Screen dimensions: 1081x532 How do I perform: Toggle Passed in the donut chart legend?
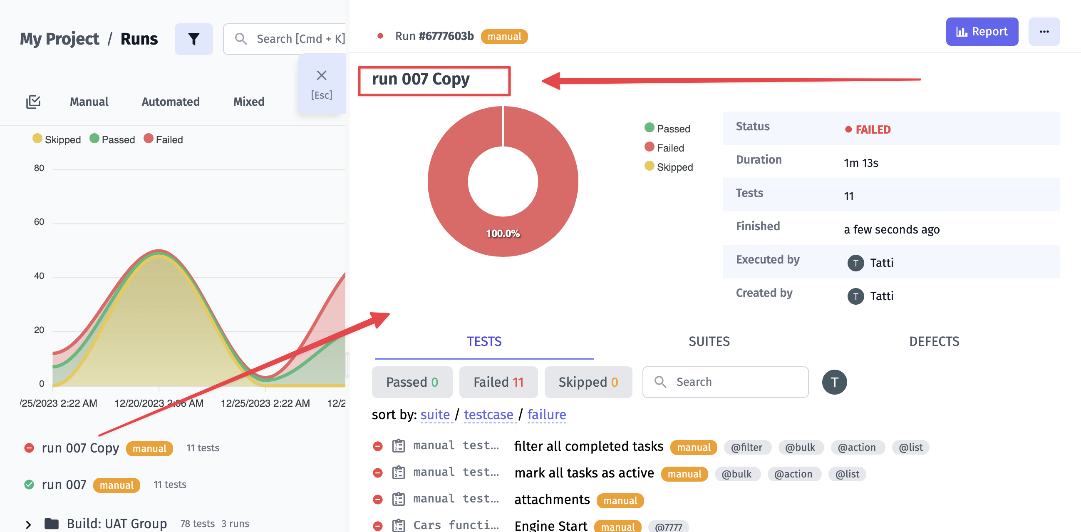[x=667, y=129]
